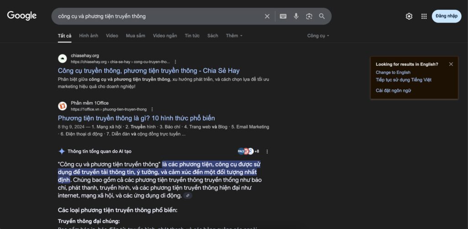Image resolution: width=468 pixels, height=229 pixels.
Task: Open Google Lens image search
Action: pos(309,16)
